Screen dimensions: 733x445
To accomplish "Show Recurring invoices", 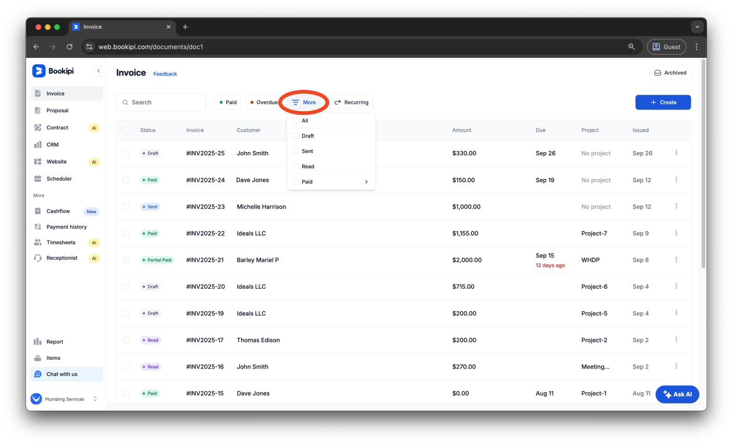I will click(x=351, y=102).
